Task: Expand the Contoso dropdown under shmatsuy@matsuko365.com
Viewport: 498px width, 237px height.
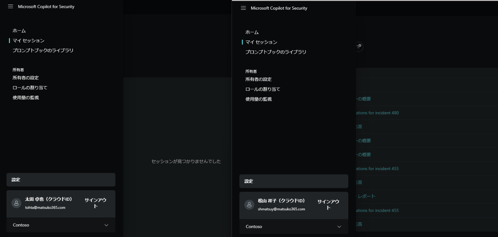Action: [x=293, y=226]
